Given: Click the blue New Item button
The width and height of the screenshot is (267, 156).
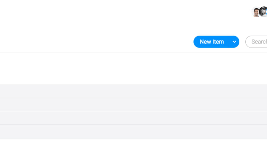Looking at the screenshot, I should pyautogui.click(x=211, y=42).
